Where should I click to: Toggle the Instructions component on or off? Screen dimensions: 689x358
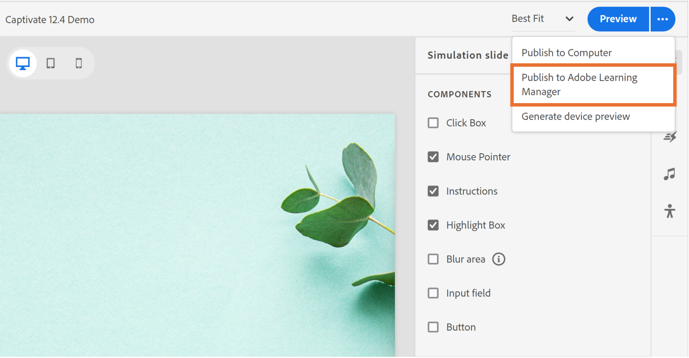(433, 191)
